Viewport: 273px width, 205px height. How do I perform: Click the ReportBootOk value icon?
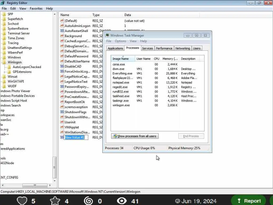[62, 102]
